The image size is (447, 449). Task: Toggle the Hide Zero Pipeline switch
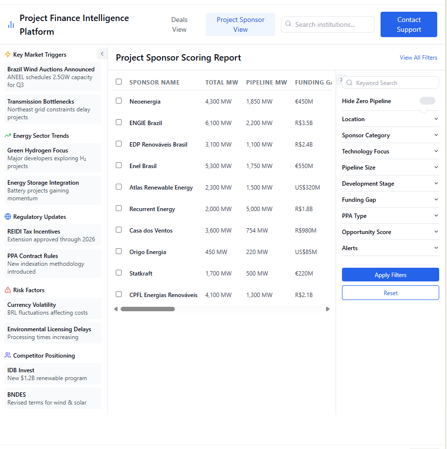pyautogui.click(x=427, y=101)
